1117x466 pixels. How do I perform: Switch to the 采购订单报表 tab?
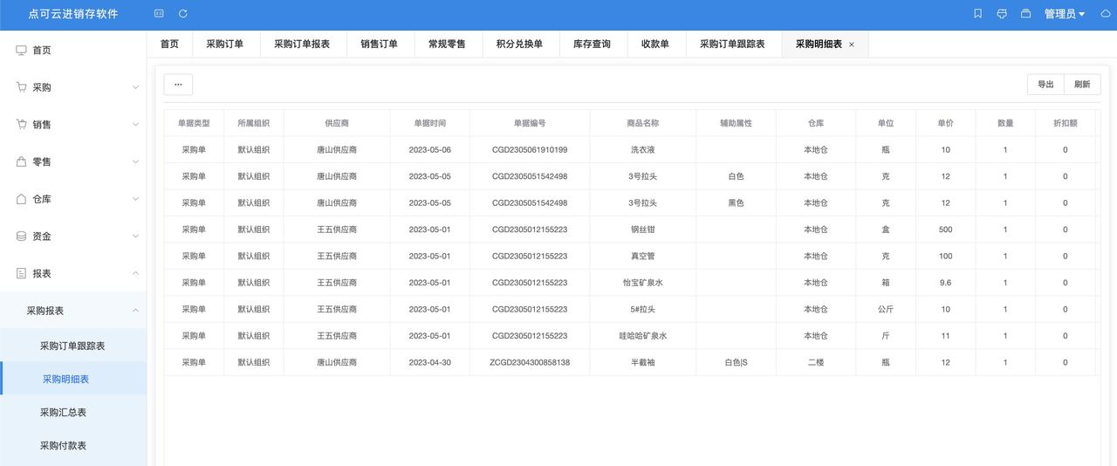click(302, 44)
